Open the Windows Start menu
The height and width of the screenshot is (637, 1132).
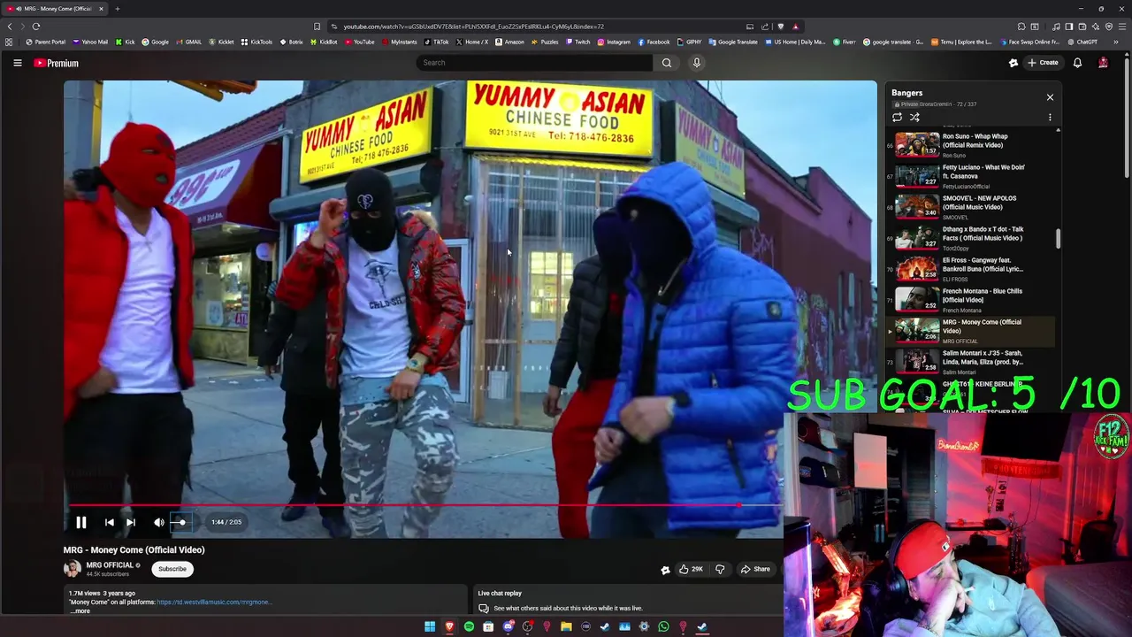tap(430, 627)
